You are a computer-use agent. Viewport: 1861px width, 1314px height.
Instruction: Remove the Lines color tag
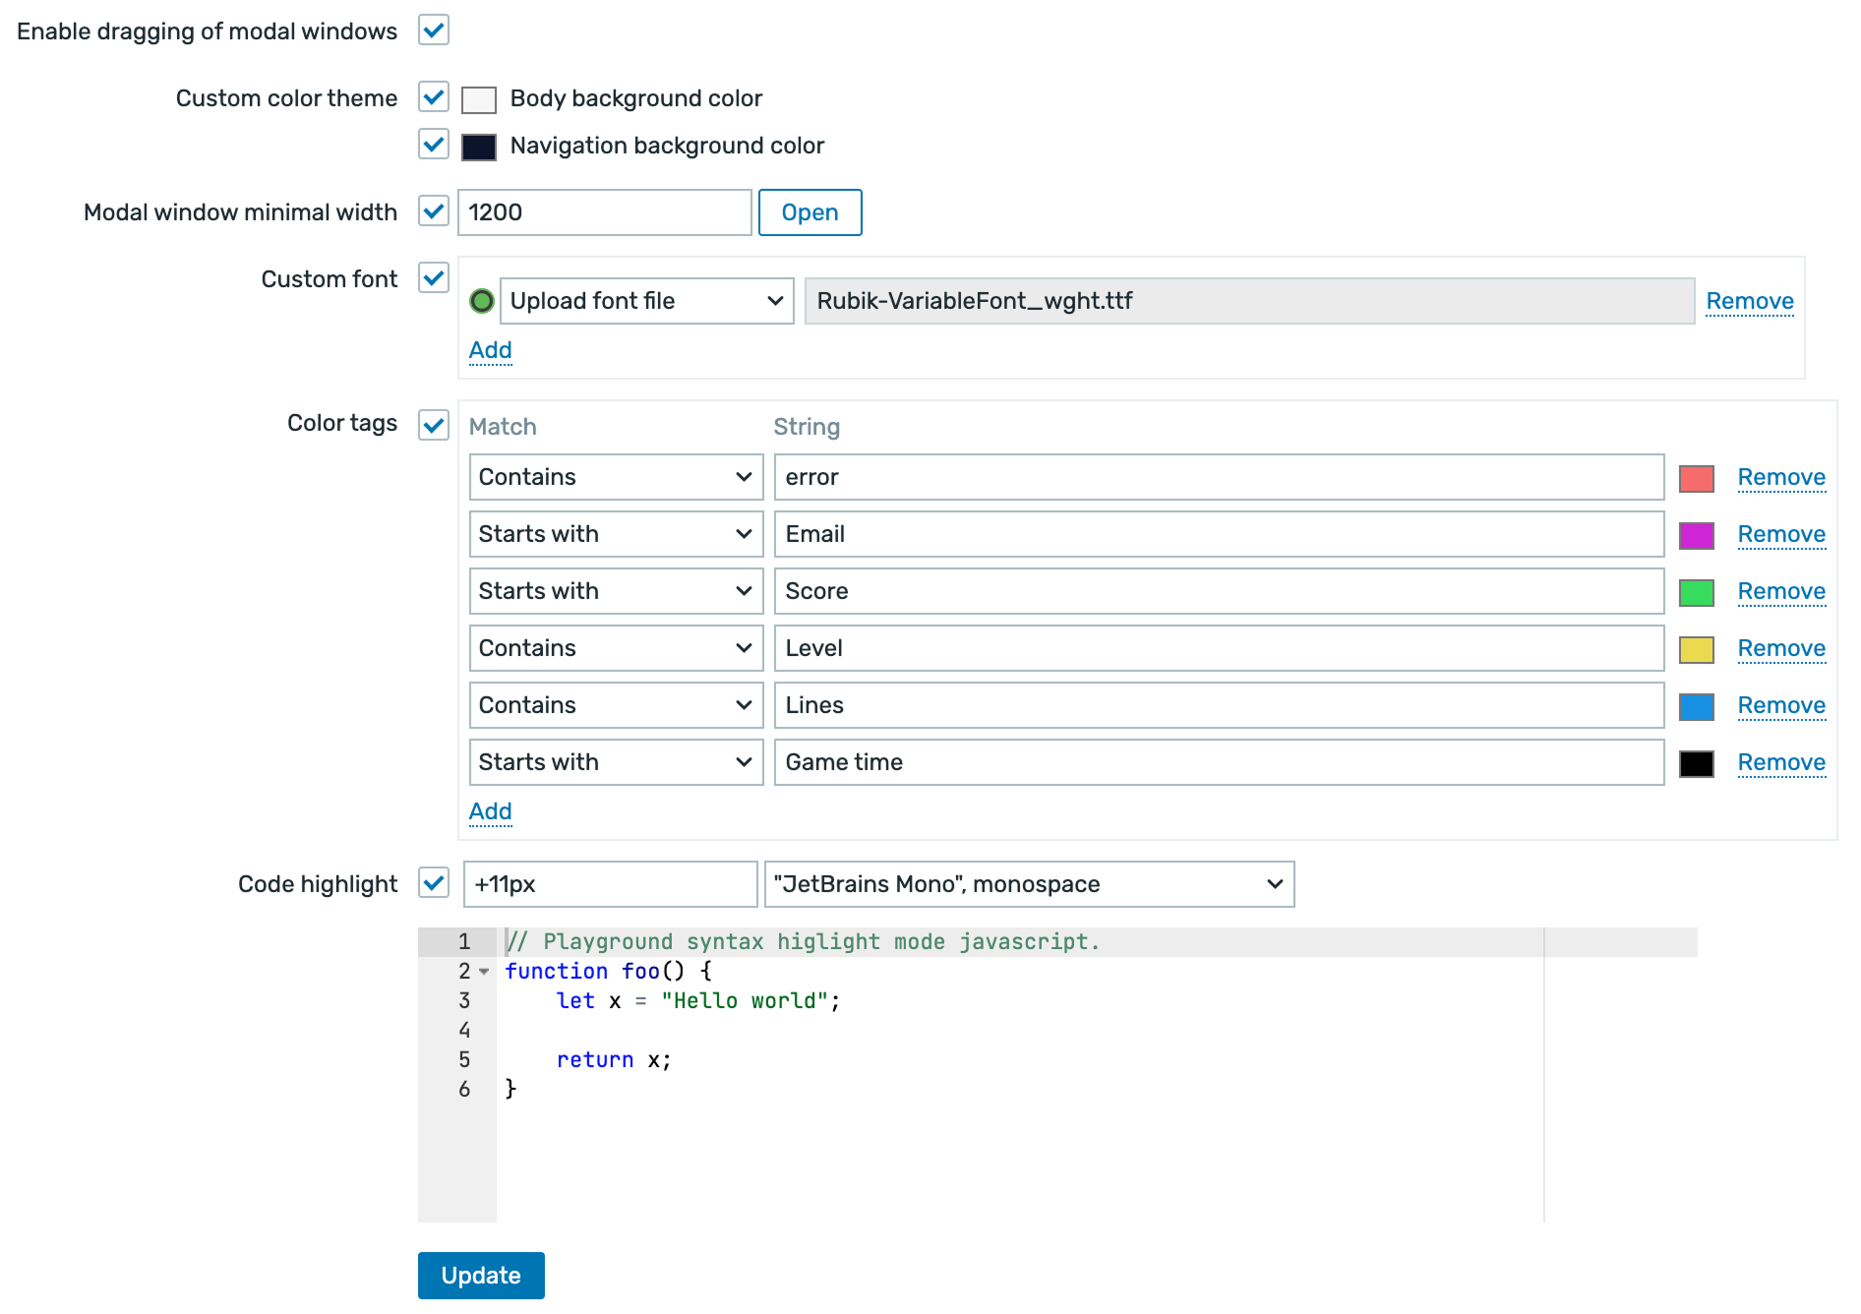coord(1780,705)
